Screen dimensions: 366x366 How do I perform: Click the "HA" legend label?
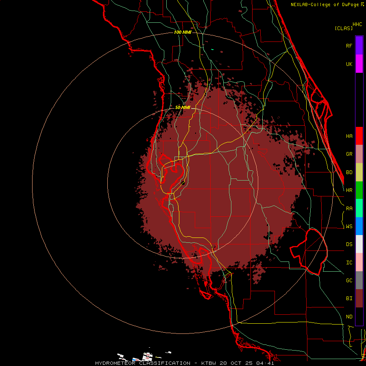(x=349, y=136)
